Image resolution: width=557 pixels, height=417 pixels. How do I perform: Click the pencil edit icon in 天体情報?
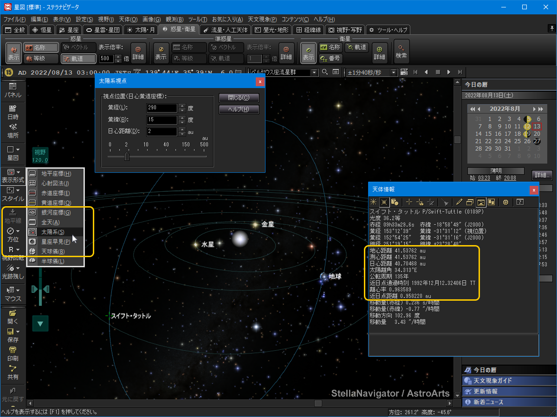point(459,202)
